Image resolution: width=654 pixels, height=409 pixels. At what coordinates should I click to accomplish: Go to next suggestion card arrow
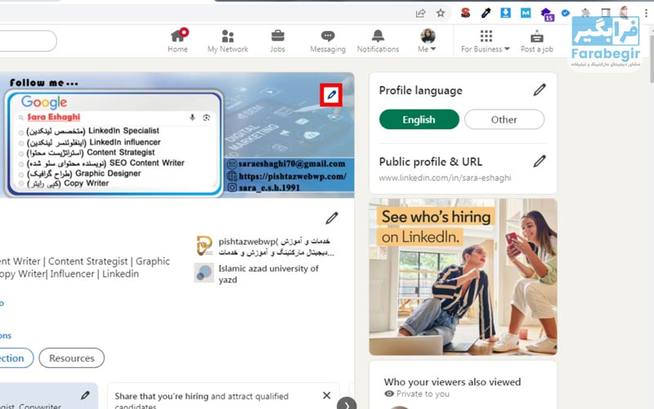tap(347, 403)
